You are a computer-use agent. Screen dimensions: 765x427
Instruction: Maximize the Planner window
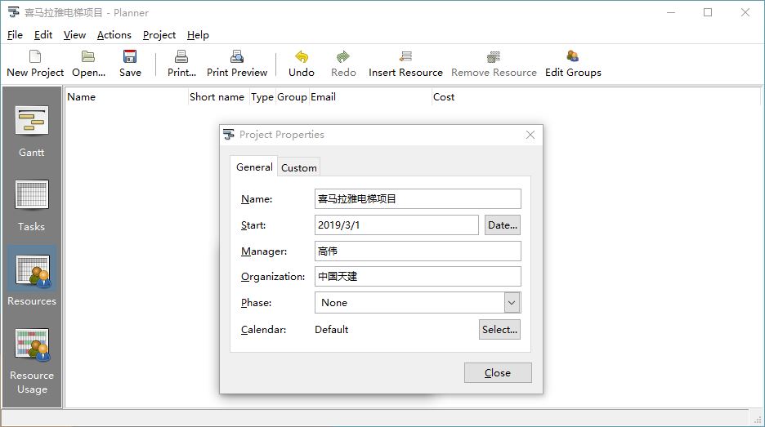coord(708,13)
